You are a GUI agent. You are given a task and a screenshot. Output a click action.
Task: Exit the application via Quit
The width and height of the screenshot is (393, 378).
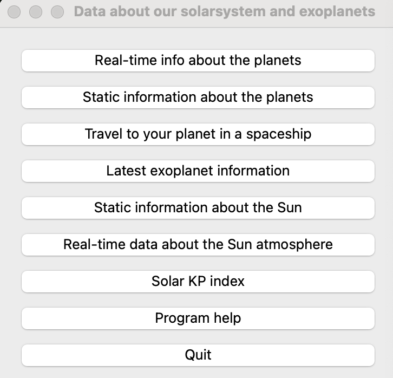(198, 355)
